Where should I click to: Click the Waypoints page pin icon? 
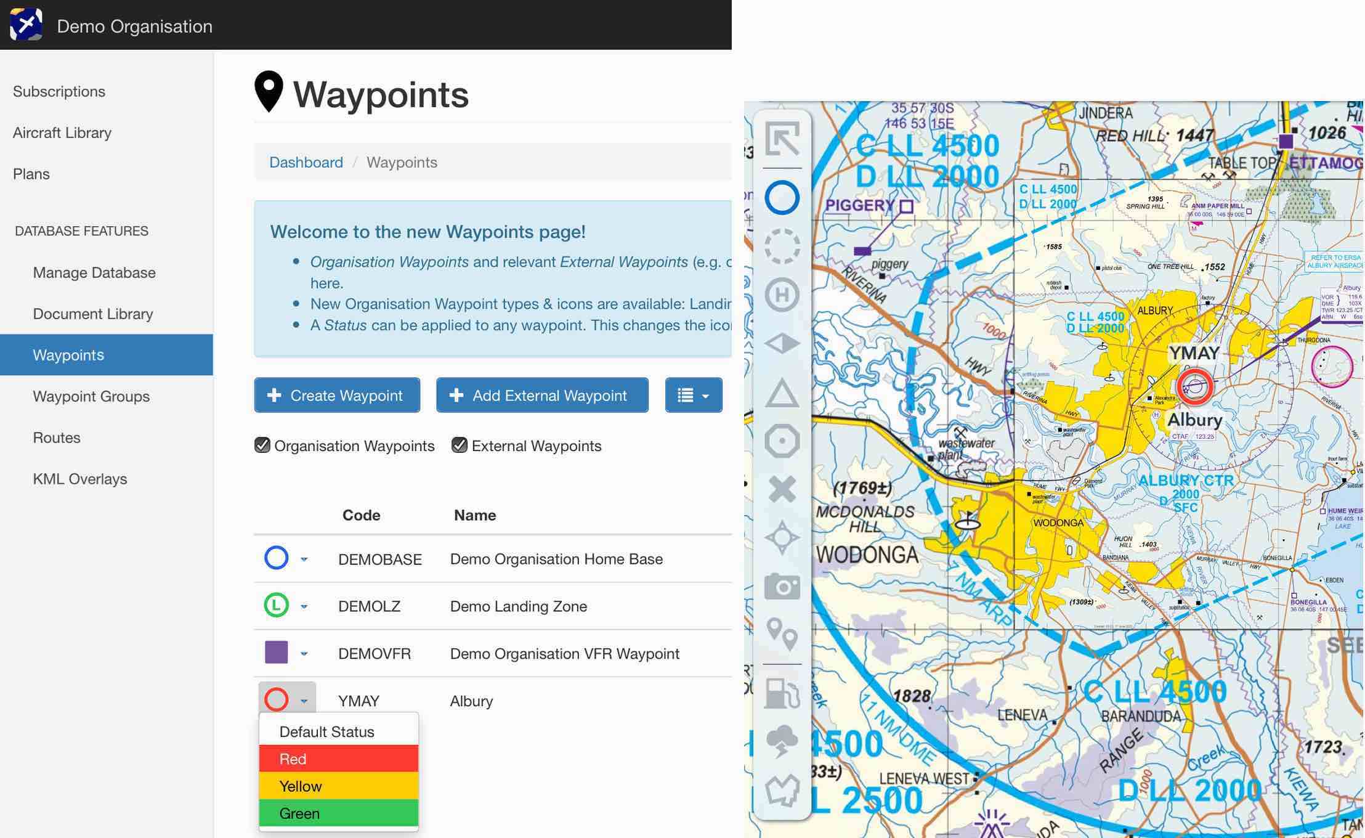coord(269,92)
